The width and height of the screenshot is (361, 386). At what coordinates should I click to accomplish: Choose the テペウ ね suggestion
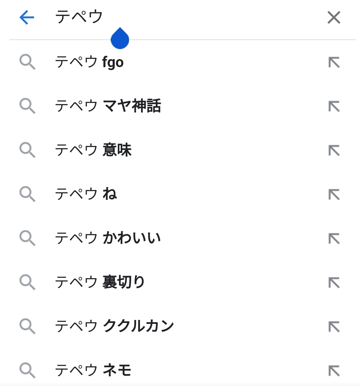pyautogui.click(x=86, y=194)
